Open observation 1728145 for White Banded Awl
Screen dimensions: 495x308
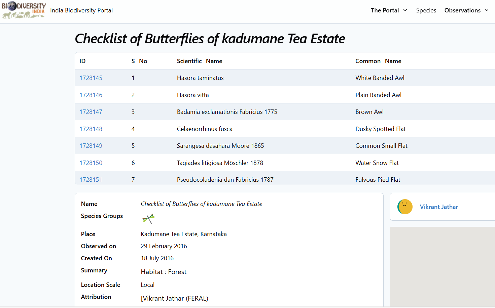pyautogui.click(x=91, y=78)
